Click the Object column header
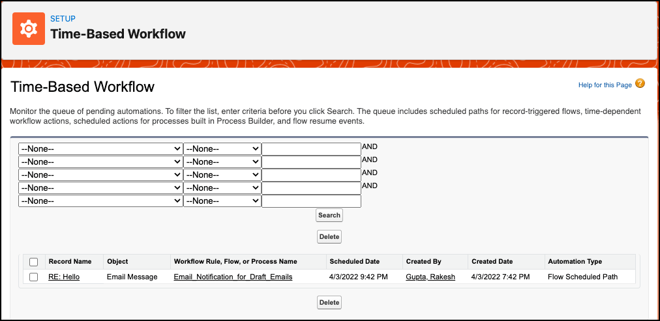 (x=117, y=261)
